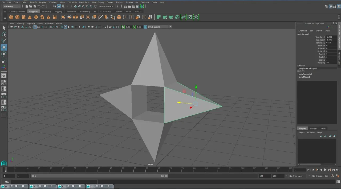341x189 pixels.
Task: Toggle view transform color management icon
Action: coord(145,27)
